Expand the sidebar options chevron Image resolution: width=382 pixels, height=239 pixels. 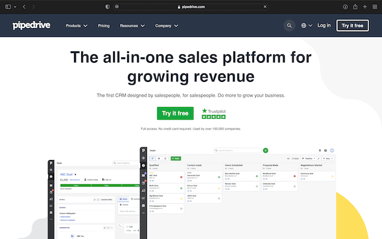click(x=15, y=7)
